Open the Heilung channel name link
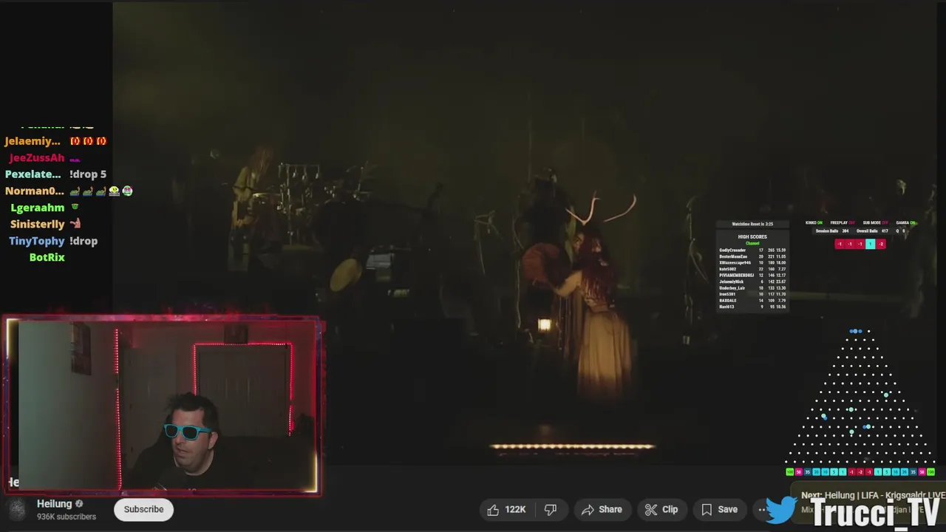This screenshot has width=946, height=532. pos(55,504)
